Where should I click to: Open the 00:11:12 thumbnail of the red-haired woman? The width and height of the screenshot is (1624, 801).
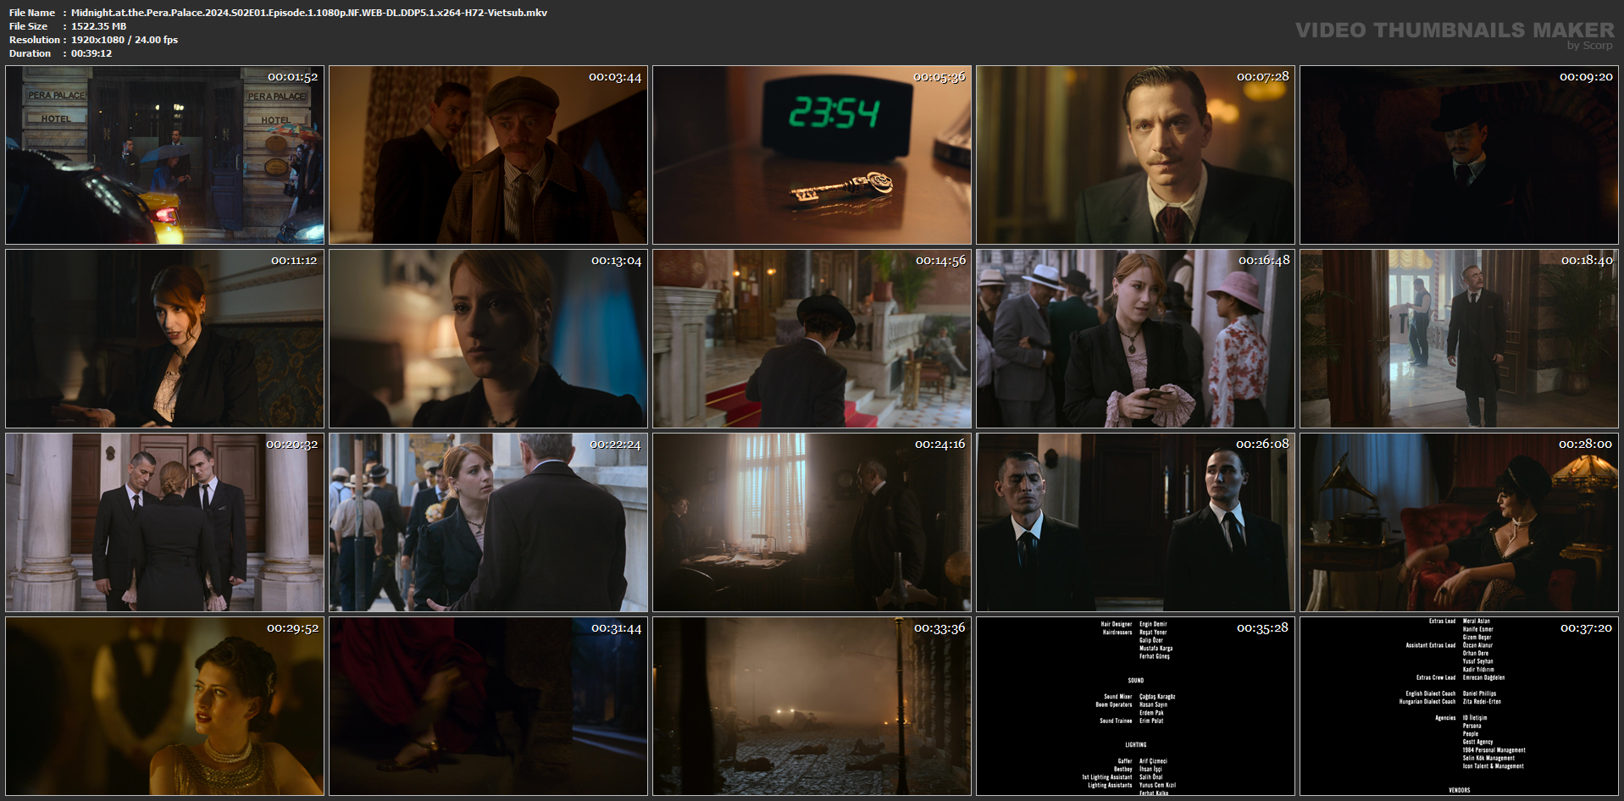point(164,339)
